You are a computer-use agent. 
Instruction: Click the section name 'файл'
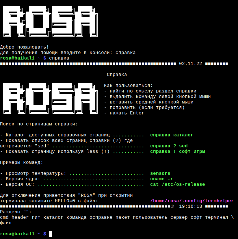pos(6,223)
